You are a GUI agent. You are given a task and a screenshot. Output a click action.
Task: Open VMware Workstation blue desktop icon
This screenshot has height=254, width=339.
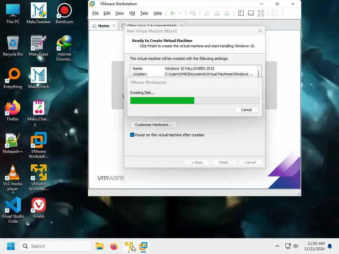tap(38, 146)
